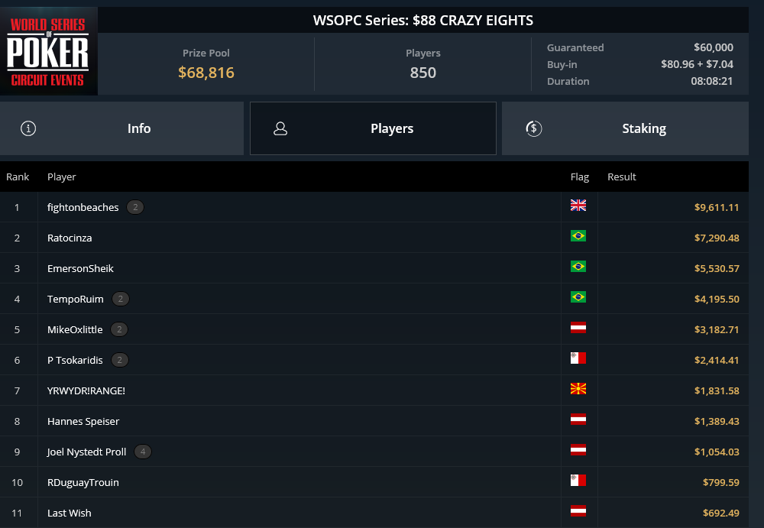Click the Malta flag for P Tsokaridis
The height and width of the screenshot is (528, 764).
point(578,358)
